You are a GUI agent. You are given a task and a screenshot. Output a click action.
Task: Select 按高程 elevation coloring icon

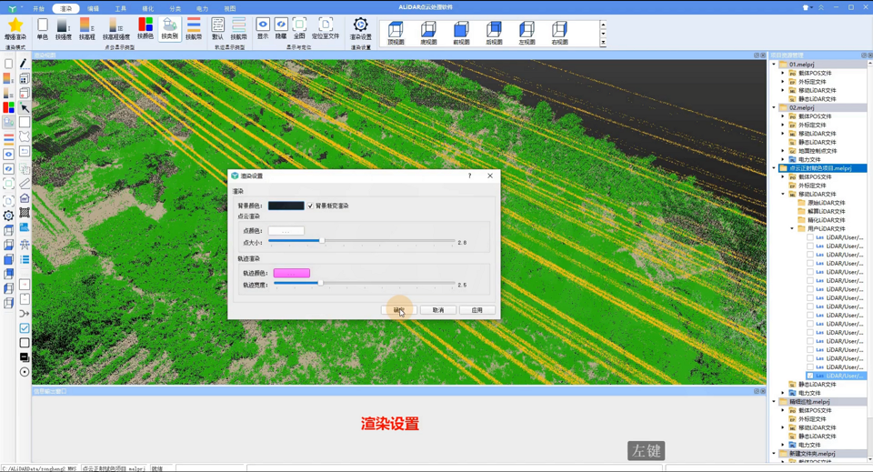(x=86, y=26)
